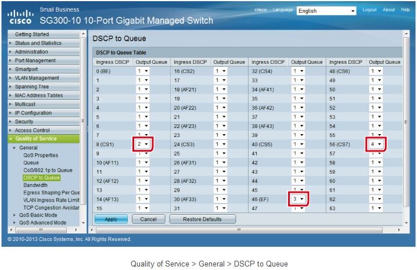
Task: Open the About link
Action: pyautogui.click(x=389, y=10)
